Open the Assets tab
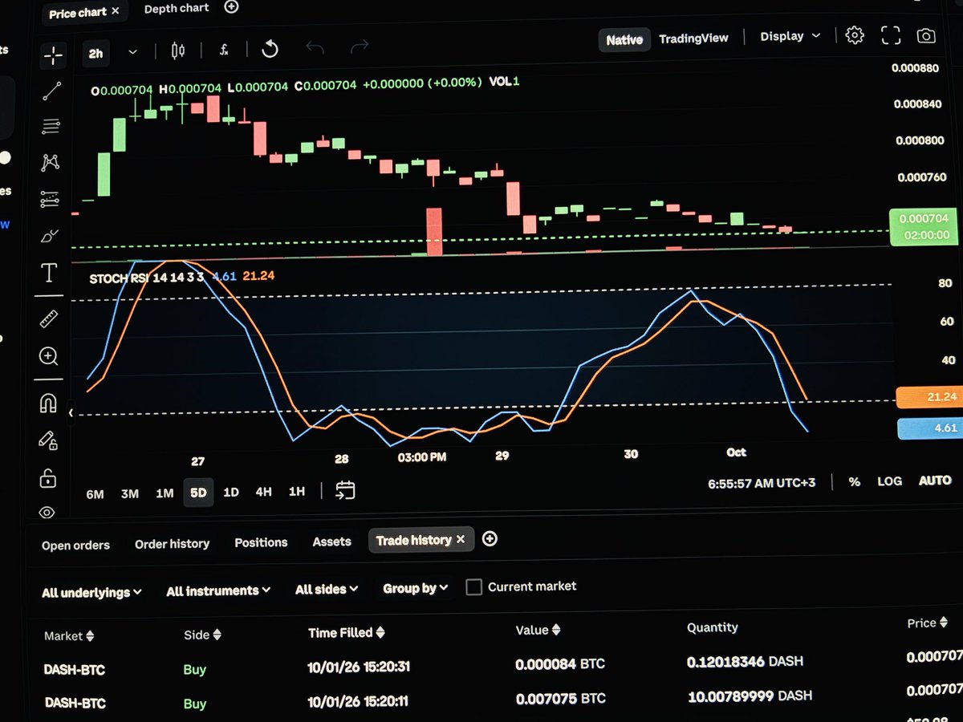 click(331, 541)
